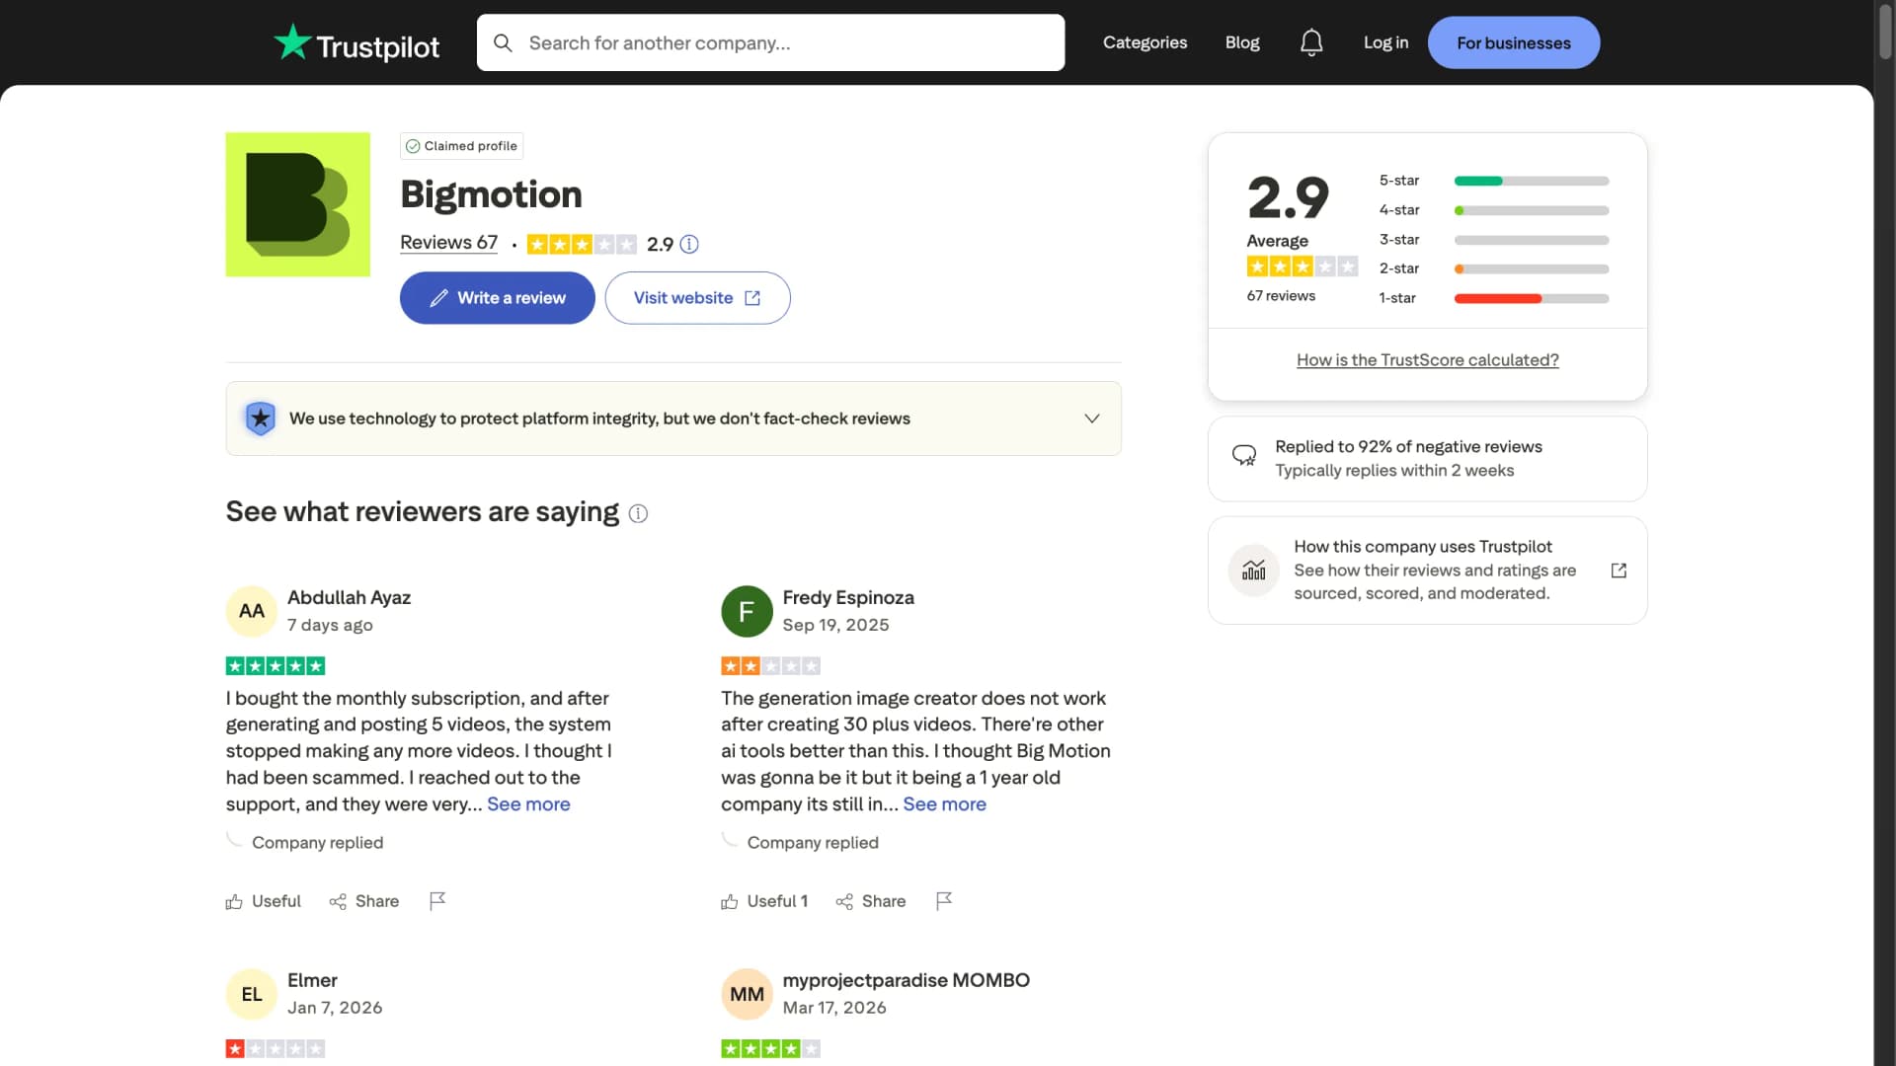Click the TrustScore info icon next to 2.9
The image size is (1896, 1066).
[x=689, y=243]
